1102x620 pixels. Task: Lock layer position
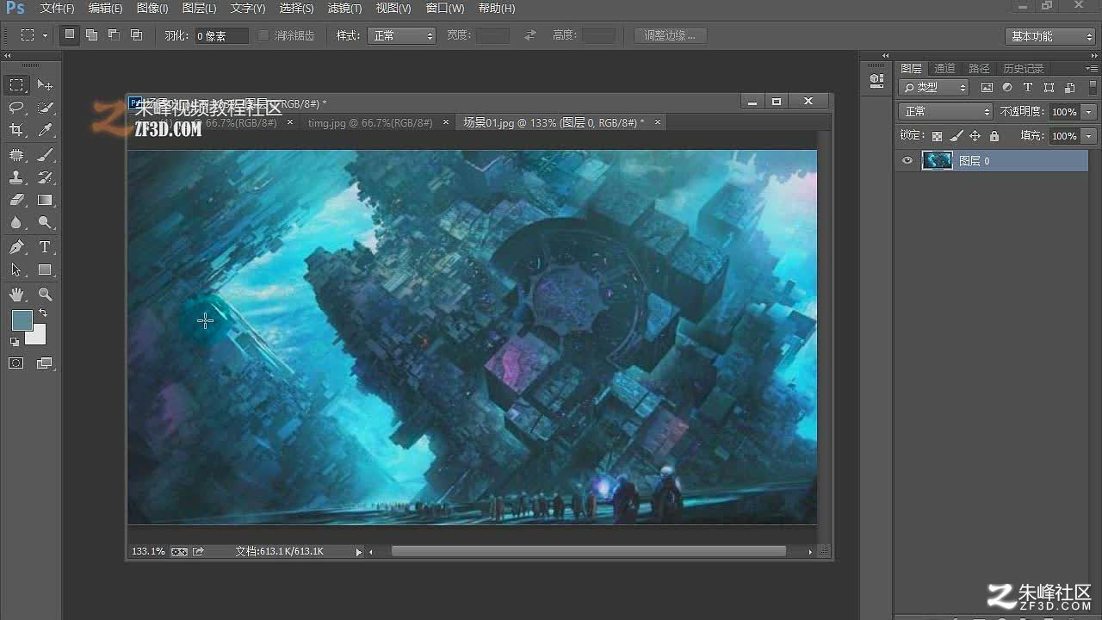click(x=975, y=136)
